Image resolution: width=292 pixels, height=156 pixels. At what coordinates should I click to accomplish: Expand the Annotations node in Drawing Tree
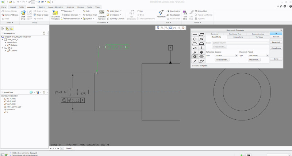5,42
